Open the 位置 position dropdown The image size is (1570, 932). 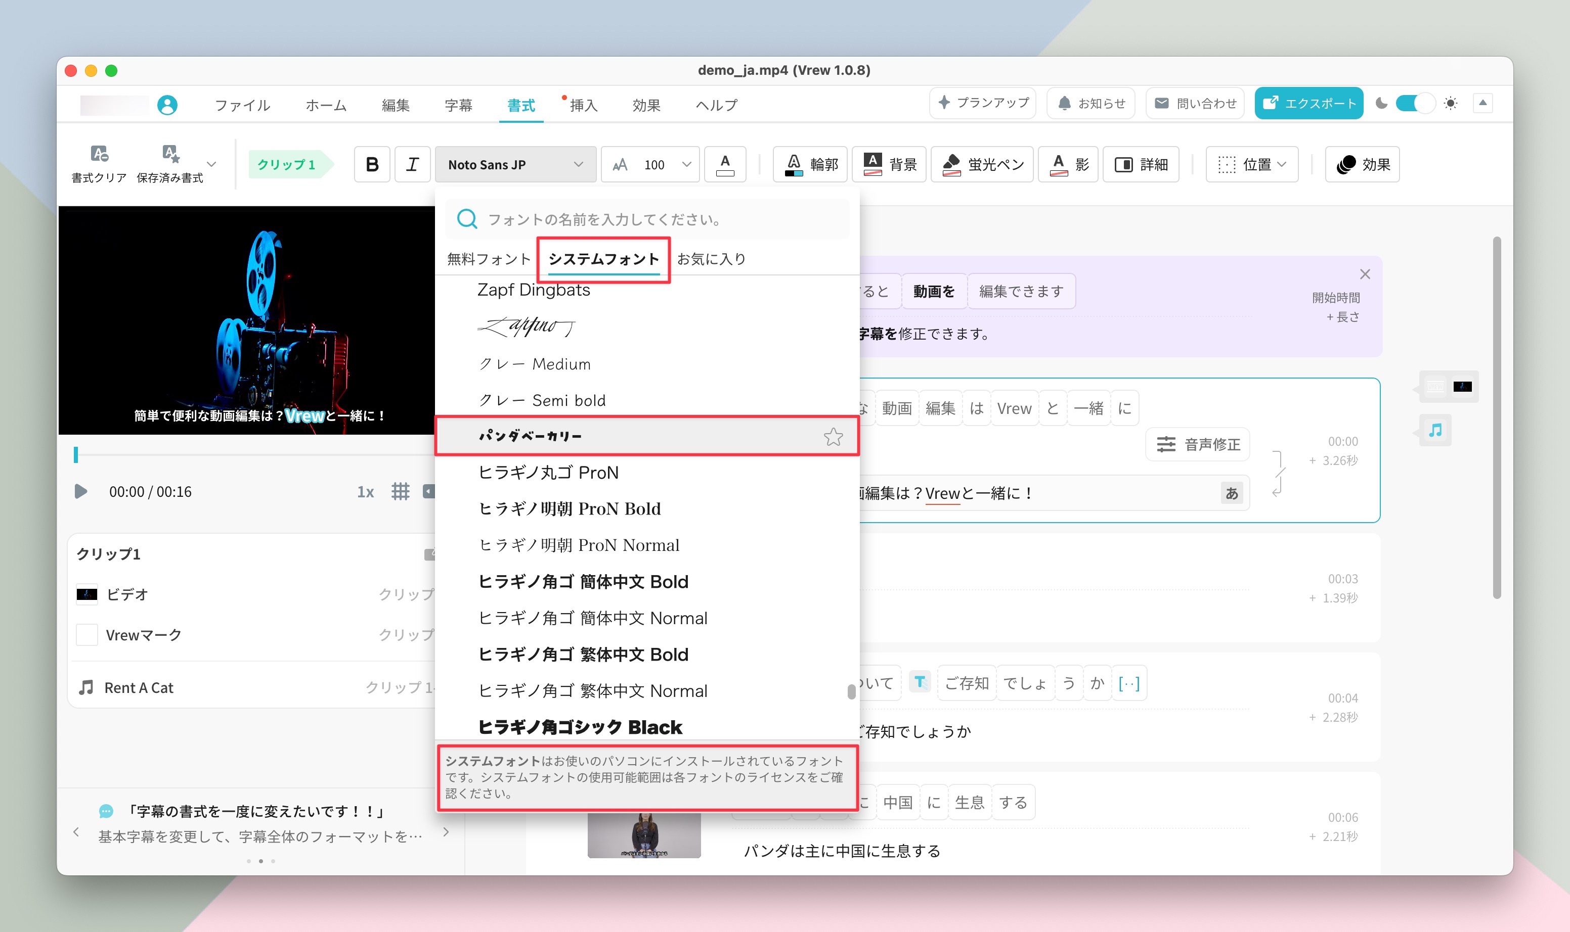1252,165
